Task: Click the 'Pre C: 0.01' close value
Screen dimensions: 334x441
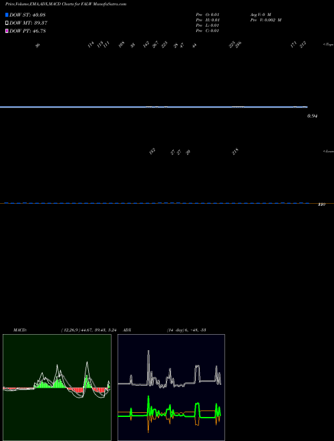Action: pos(208,31)
